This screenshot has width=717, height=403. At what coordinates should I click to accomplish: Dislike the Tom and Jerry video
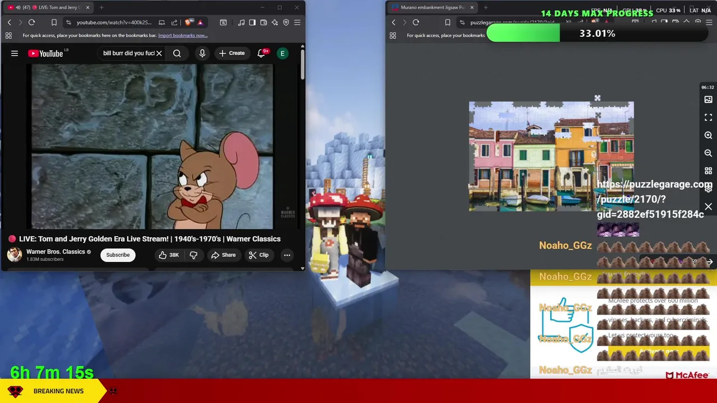193,255
